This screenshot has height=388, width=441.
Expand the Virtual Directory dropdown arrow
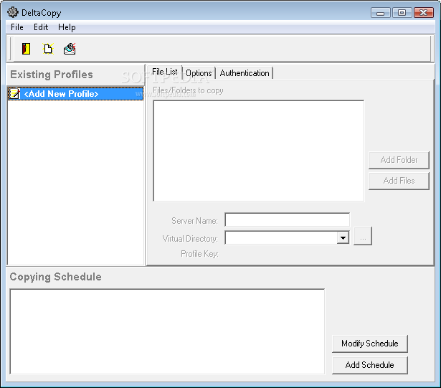coord(343,238)
